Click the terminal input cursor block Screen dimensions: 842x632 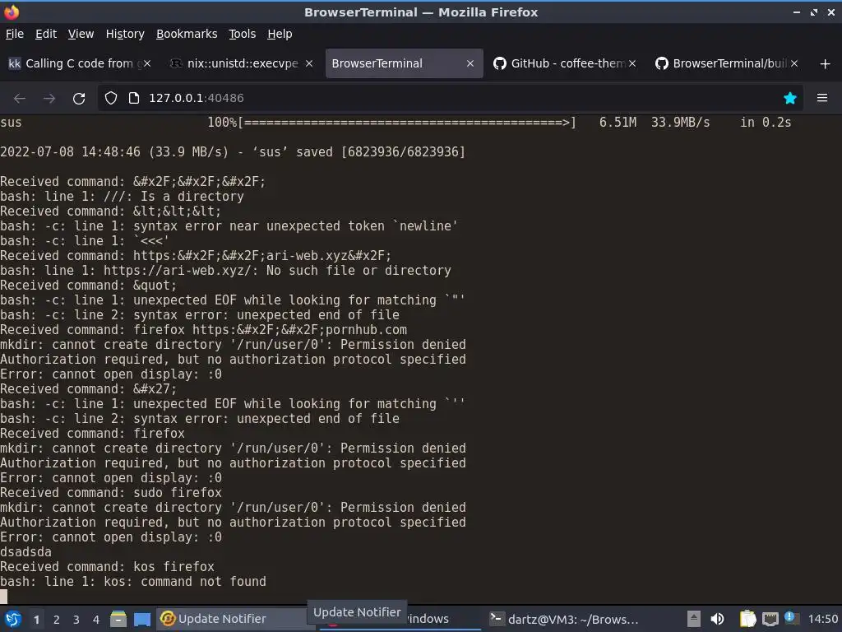coord(4,597)
